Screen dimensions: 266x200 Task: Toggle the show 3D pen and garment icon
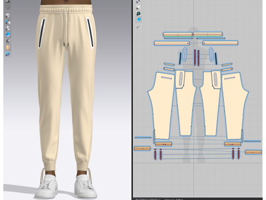tap(8, 22)
